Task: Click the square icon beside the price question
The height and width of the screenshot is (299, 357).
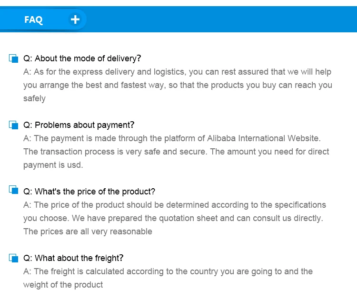Action: (13, 191)
